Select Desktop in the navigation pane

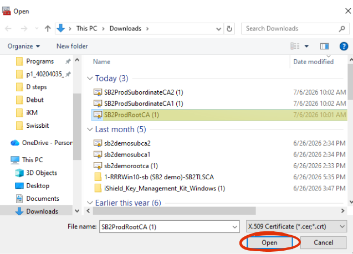[38, 186]
